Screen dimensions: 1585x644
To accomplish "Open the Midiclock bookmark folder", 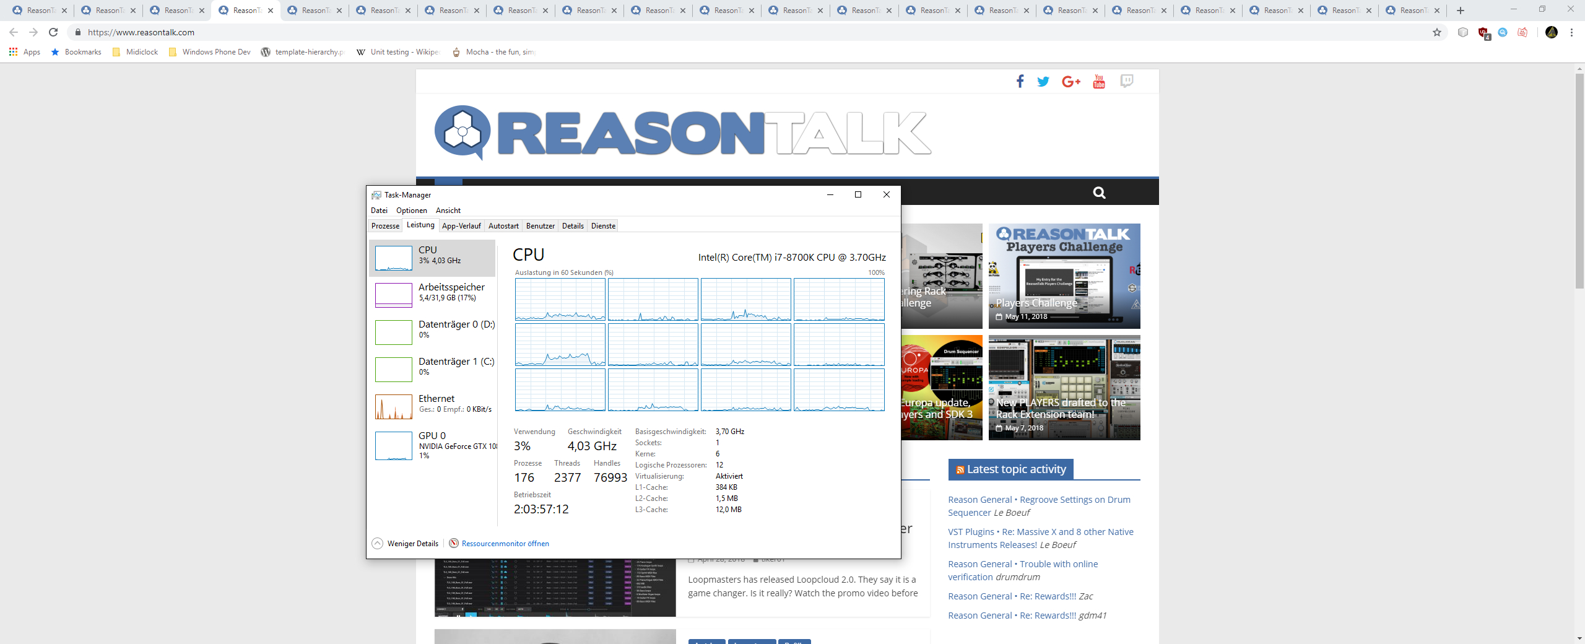I will (x=135, y=52).
